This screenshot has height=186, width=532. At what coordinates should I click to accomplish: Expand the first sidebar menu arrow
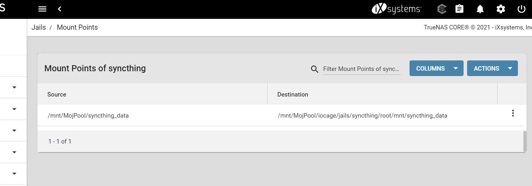pos(14,87)
